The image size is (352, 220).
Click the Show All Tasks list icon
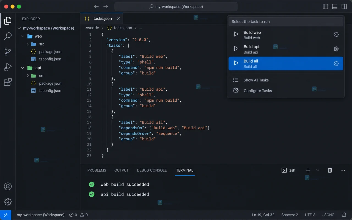[x=236, y=80]
